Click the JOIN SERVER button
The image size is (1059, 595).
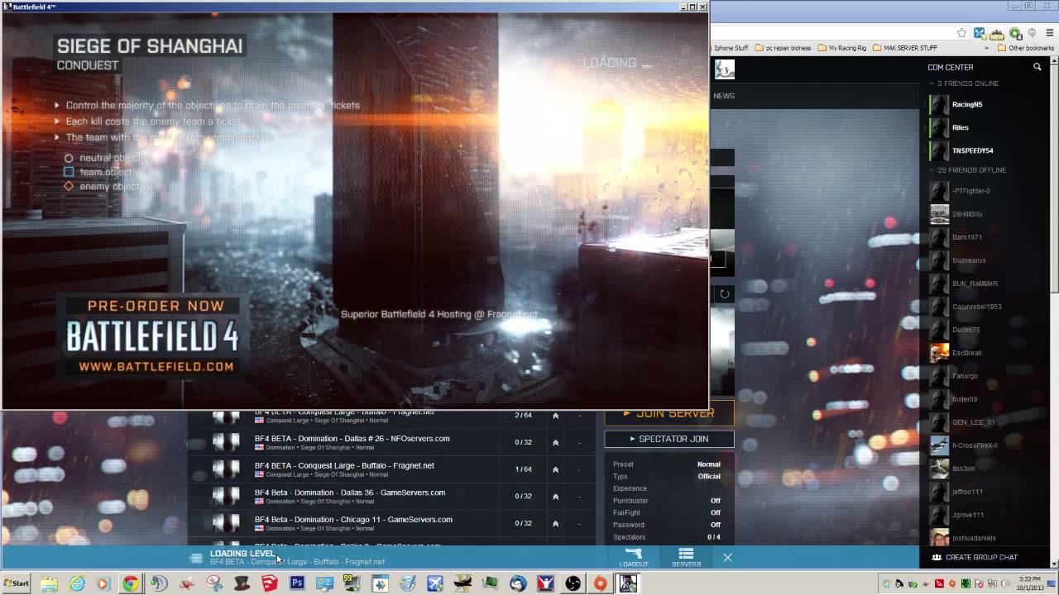(668, 414)
